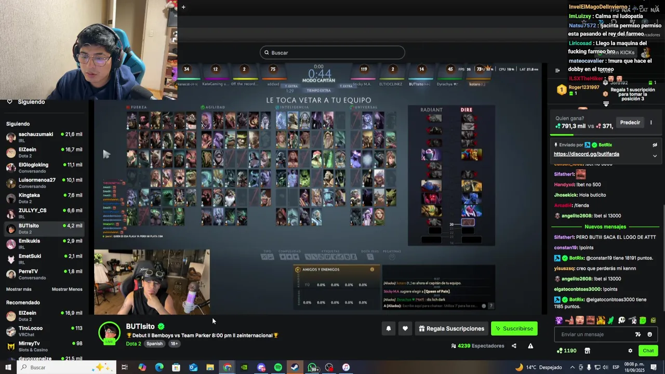Click the share stream icon
Image resolution: width=665 pixels, height=374 pixels.
pyautogui.click(x=514, y=346)
